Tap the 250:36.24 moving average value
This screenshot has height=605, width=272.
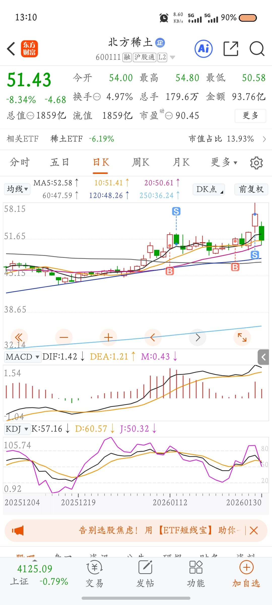(160, 195)
